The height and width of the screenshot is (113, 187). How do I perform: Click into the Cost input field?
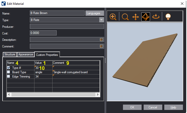[43, 33]
